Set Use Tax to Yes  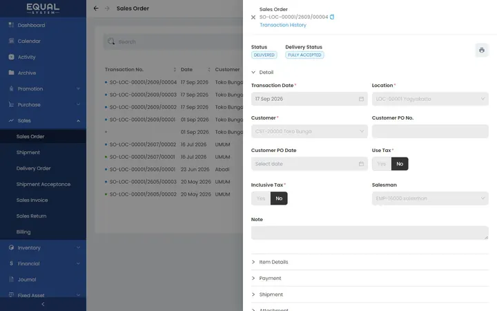click(382, 164)
